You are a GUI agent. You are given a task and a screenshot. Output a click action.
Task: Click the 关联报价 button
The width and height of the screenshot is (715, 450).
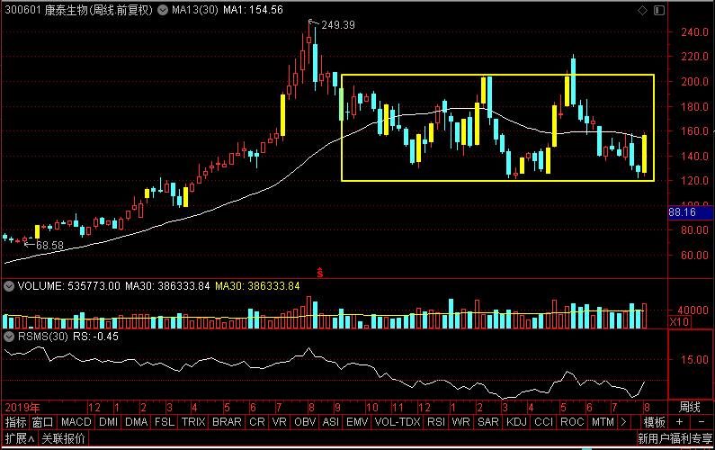64,439
